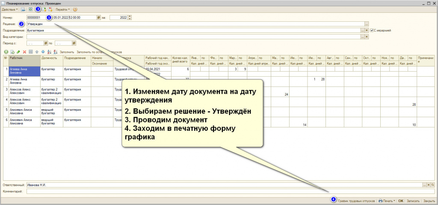The image size is (438, 205).
Task: Open График трудовых отпусков print form
Action: [356, 201]
